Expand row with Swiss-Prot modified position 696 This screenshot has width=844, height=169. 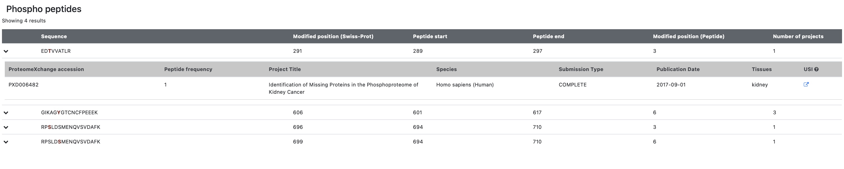pos(6,127)
